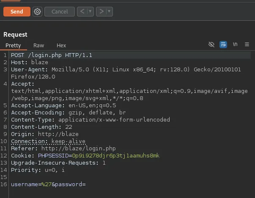
Task: Switch to the Pretty tab
Action: 13,45
